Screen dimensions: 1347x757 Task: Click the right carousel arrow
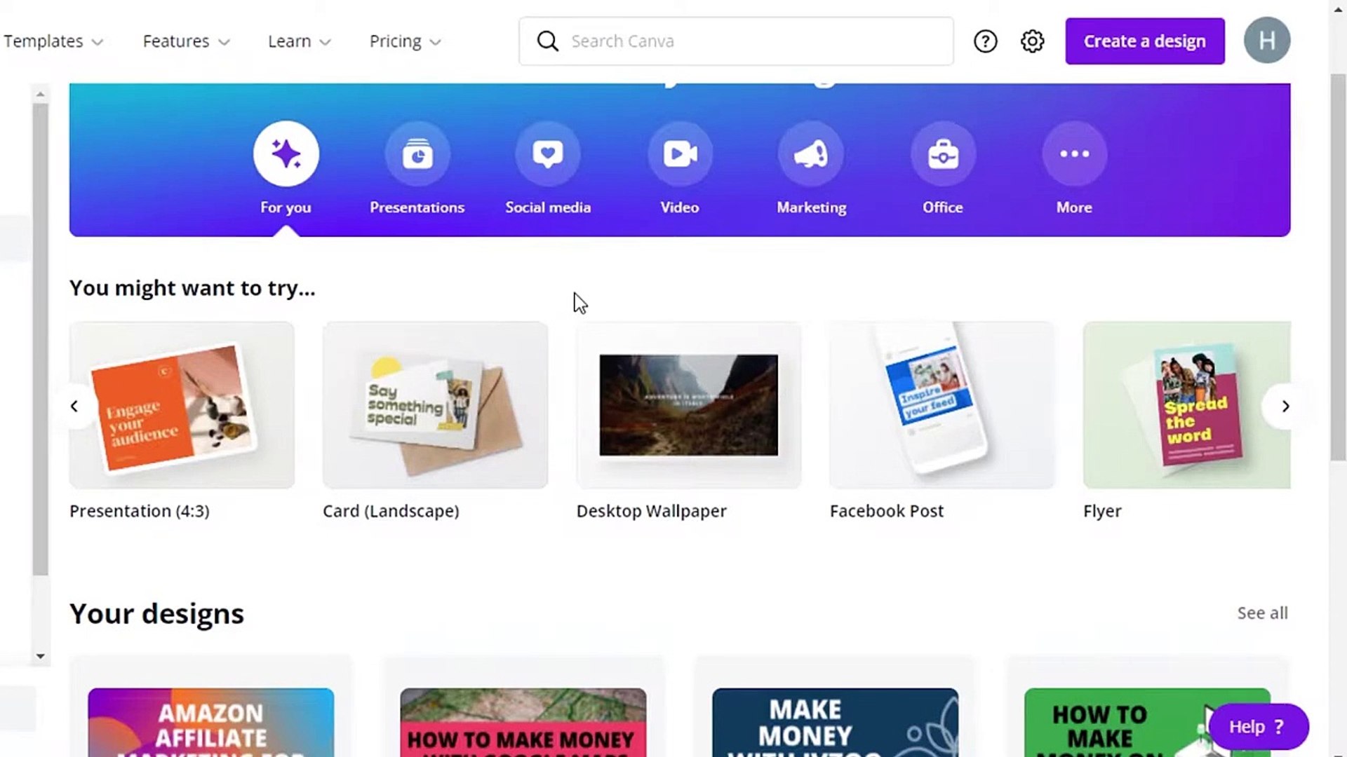coord(1286,406)
